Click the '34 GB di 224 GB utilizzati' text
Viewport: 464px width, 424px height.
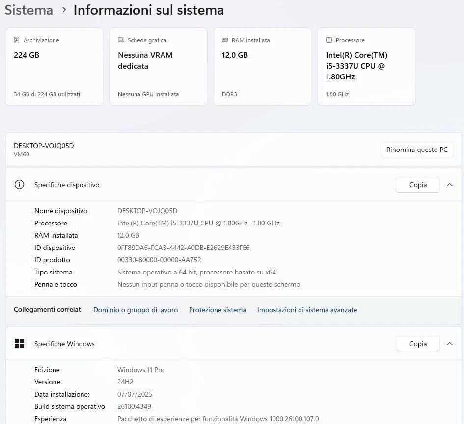pos(47,94)
